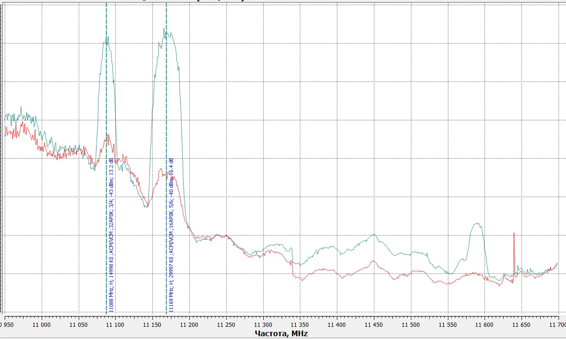Select the 11169 MHz 16APSK transponder label
Image resolution: width=566 pixels, height=339 pixels.
(171, 234)
